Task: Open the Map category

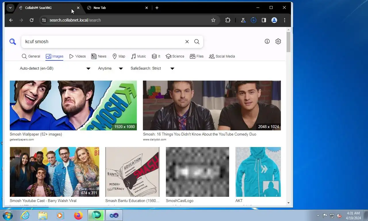Action: [x=119, y=56]
